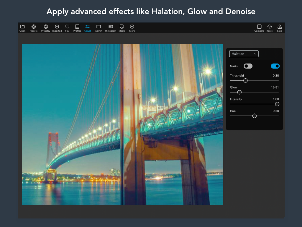Open a file using the Open icon
Image resolution: width=302 pixels, height=227 pixels.
click(x=22, y=28)
